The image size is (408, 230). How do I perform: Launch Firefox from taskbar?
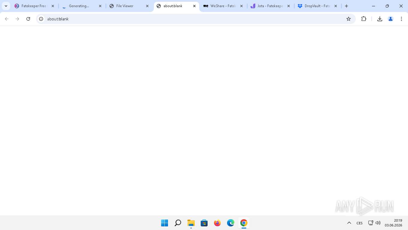coord(217,223)
